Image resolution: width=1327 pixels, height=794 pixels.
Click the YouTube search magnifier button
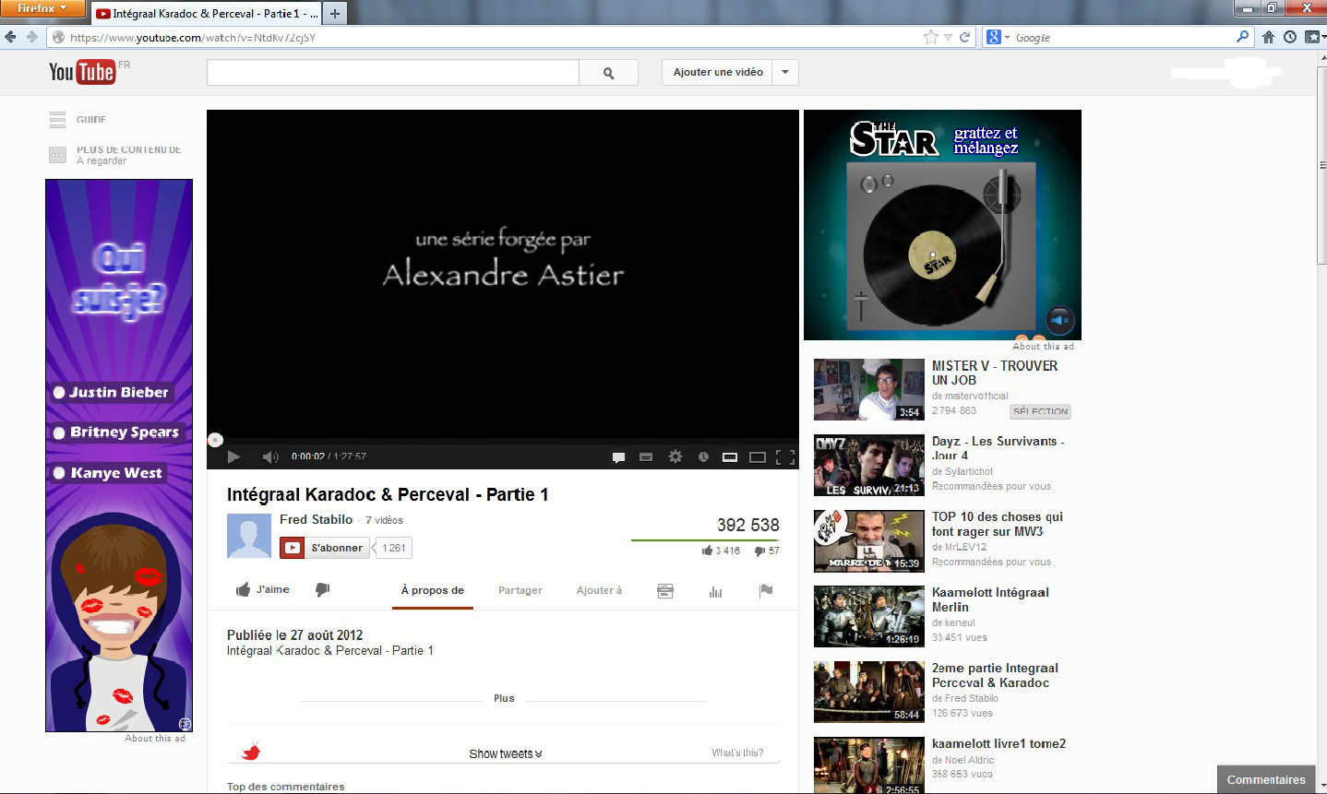click(x=608, y=73)
